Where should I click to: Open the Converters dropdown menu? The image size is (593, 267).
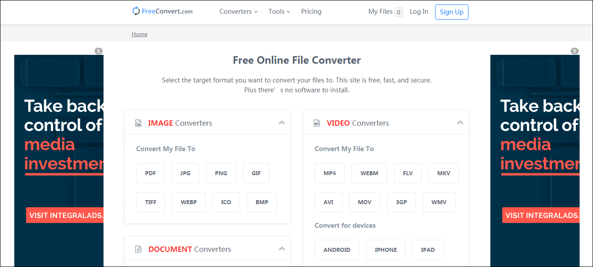238,12
